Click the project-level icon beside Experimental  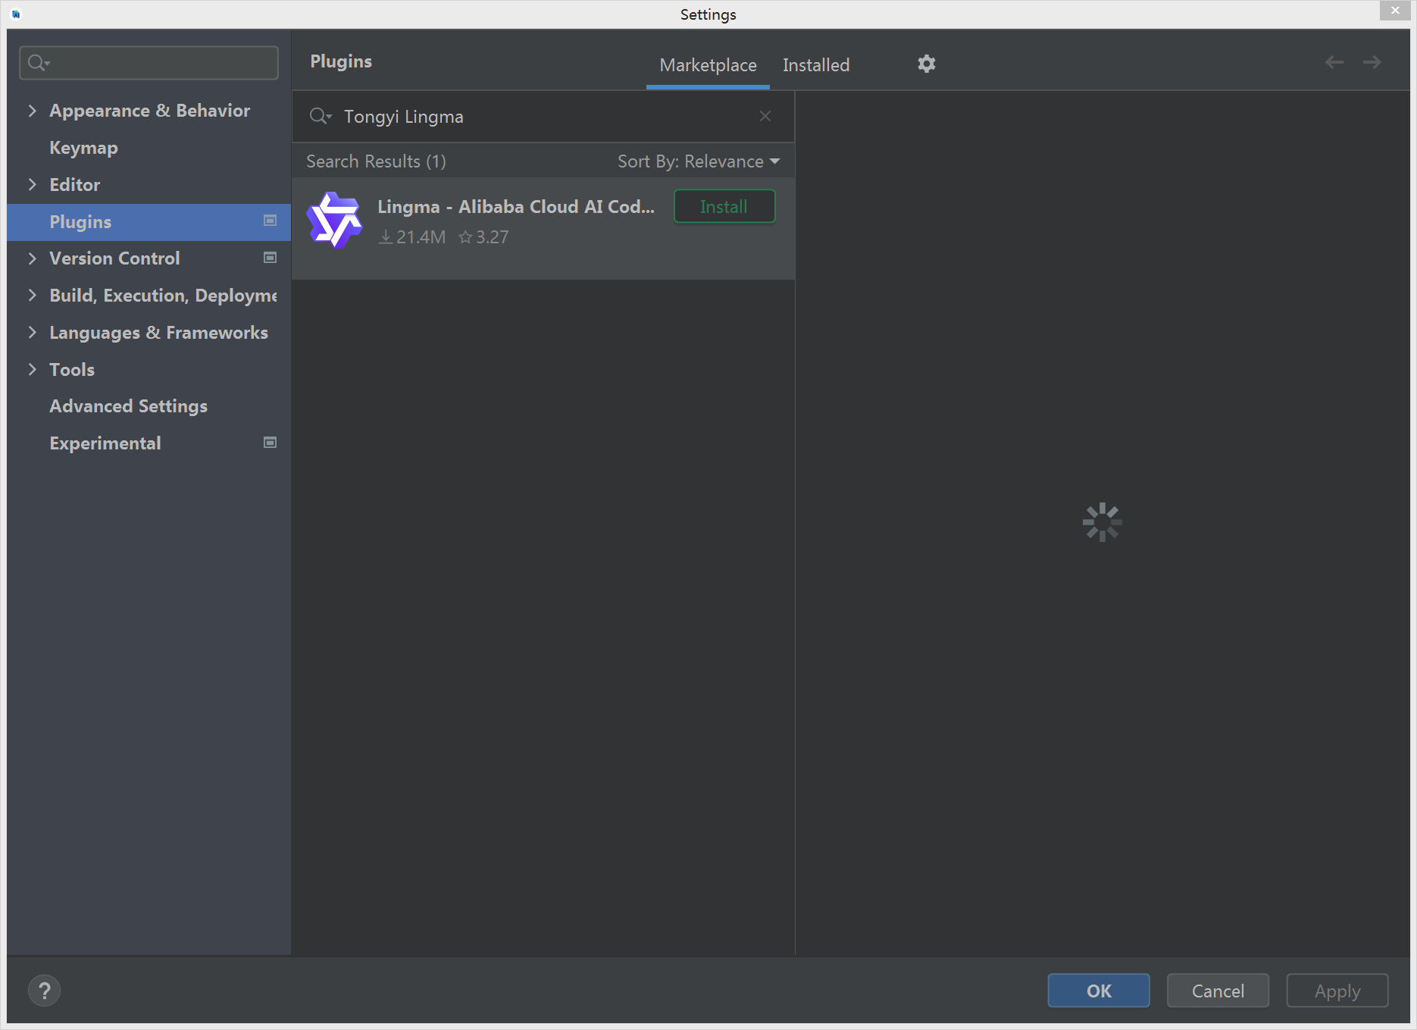coord(270,443)
